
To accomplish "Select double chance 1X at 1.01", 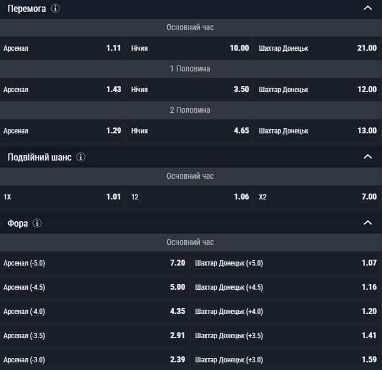I will click(62, 197).
